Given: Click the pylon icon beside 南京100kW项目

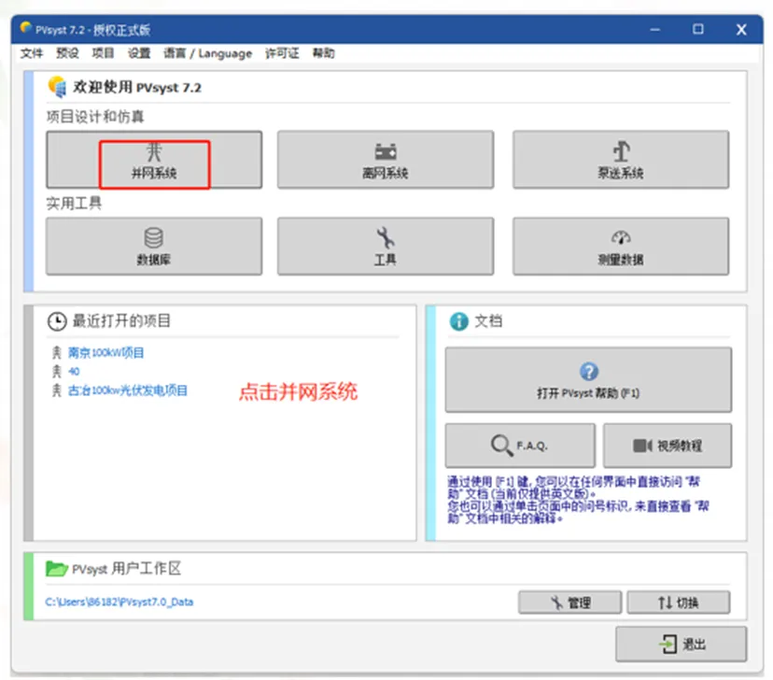Looking at the screenshot, I should click(57, 352).
